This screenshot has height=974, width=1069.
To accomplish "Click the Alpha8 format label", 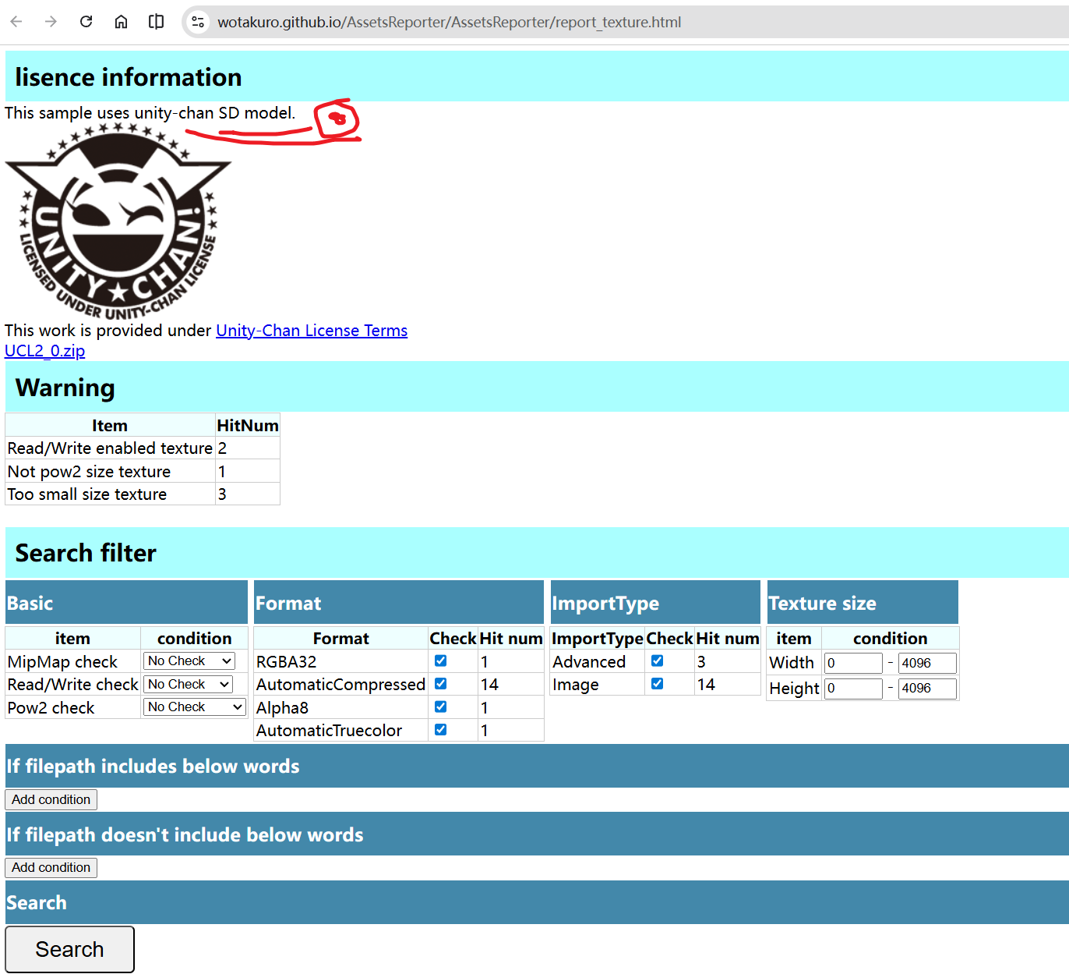I will 282,707.
